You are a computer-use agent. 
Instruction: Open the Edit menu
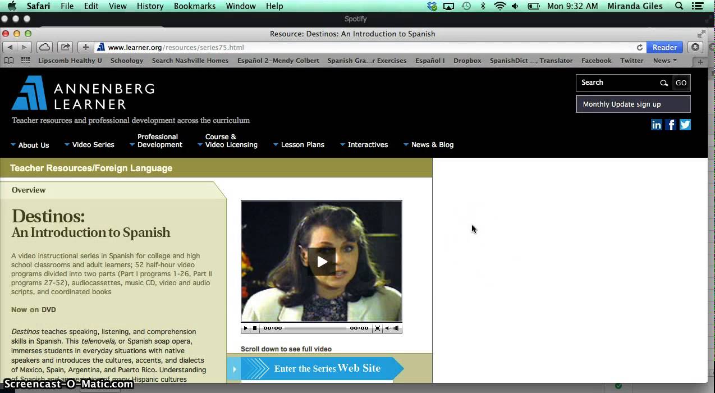coord(91,6)
